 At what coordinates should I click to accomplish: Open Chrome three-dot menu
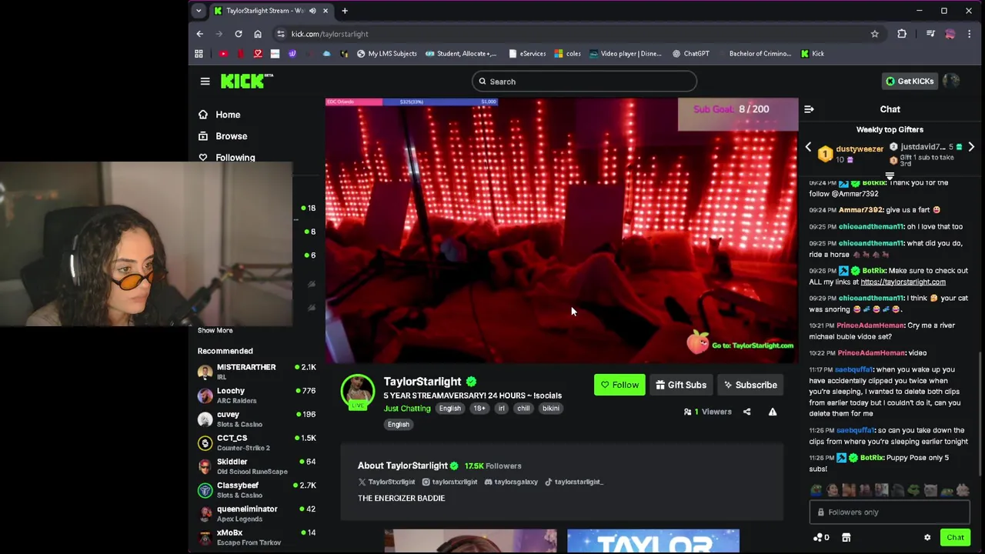[970, 34]
